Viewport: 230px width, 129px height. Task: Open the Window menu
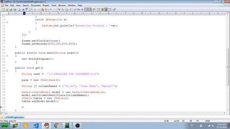(72, 5)
